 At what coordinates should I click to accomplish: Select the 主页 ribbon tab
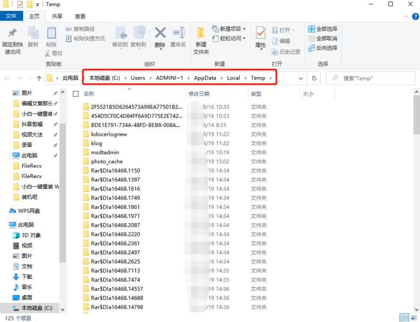[x=34, y=16]
